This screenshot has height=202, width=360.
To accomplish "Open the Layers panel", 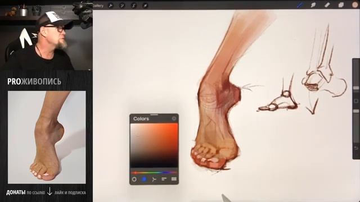I will click(x=341, y=5).
